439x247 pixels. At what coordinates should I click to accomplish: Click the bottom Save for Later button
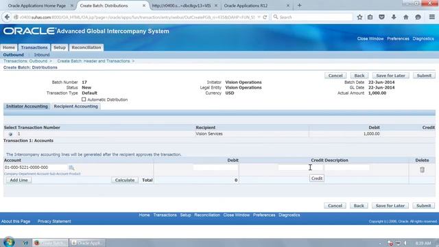pyautogui.click(x=390, y=206)
